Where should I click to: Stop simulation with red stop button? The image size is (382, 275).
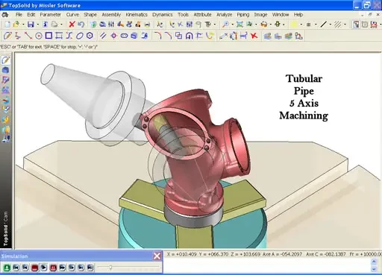(x=34, y=268)
